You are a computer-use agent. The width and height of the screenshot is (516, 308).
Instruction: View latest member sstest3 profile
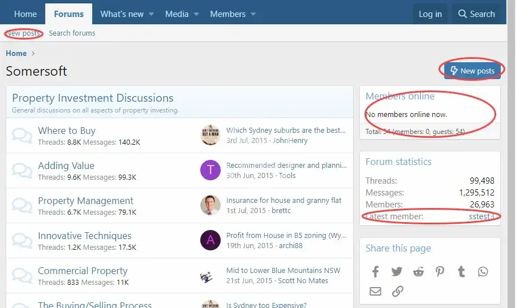click(x=481, y=216)
